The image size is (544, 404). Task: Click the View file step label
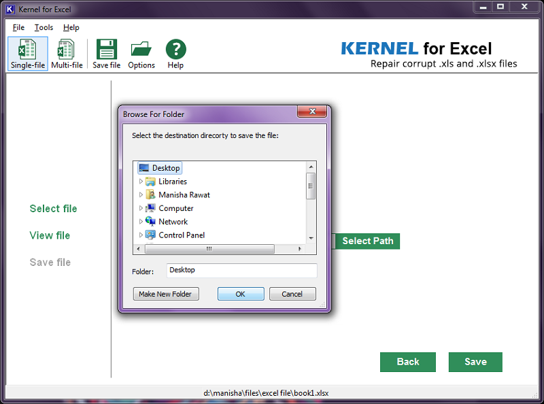pos(50,235)
